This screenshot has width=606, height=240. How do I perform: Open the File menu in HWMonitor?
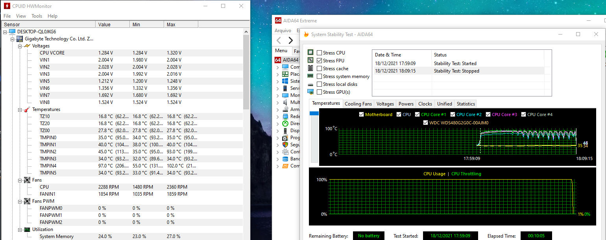pyautogui.click(x=7, y=16)
